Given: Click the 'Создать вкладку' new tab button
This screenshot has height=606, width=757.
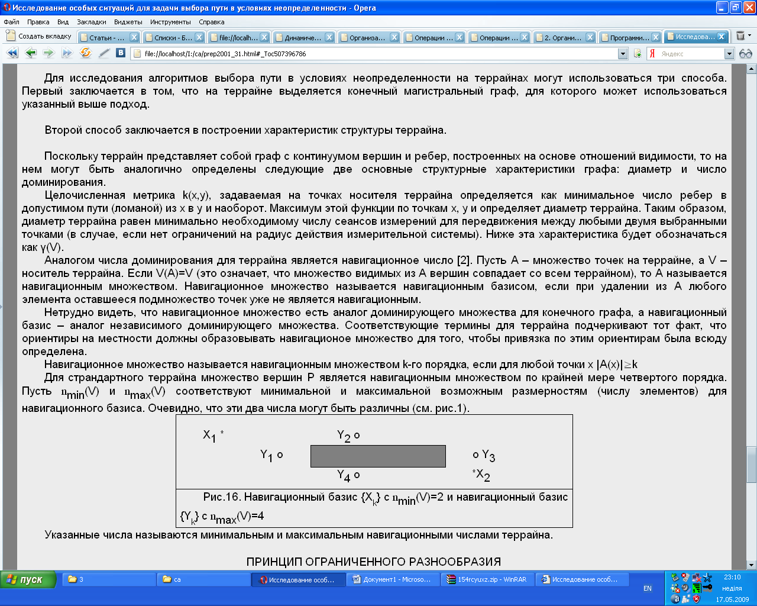Looking at the screenshot, I should 39,36.
